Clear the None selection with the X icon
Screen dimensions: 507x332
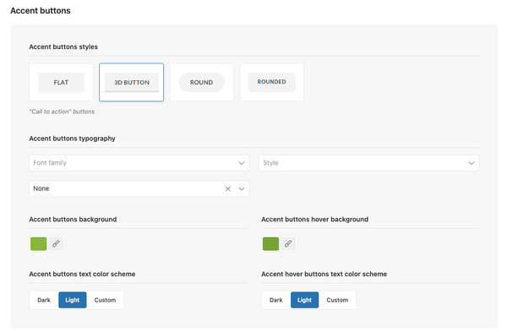tap(228, 188)
